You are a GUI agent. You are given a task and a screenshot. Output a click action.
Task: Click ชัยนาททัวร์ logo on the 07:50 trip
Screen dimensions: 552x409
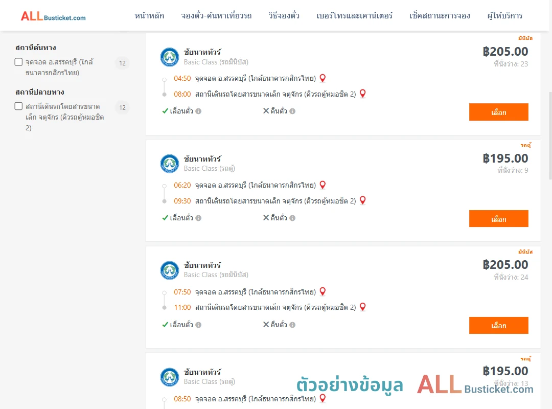pyautogui.click(x=170, y=270)
